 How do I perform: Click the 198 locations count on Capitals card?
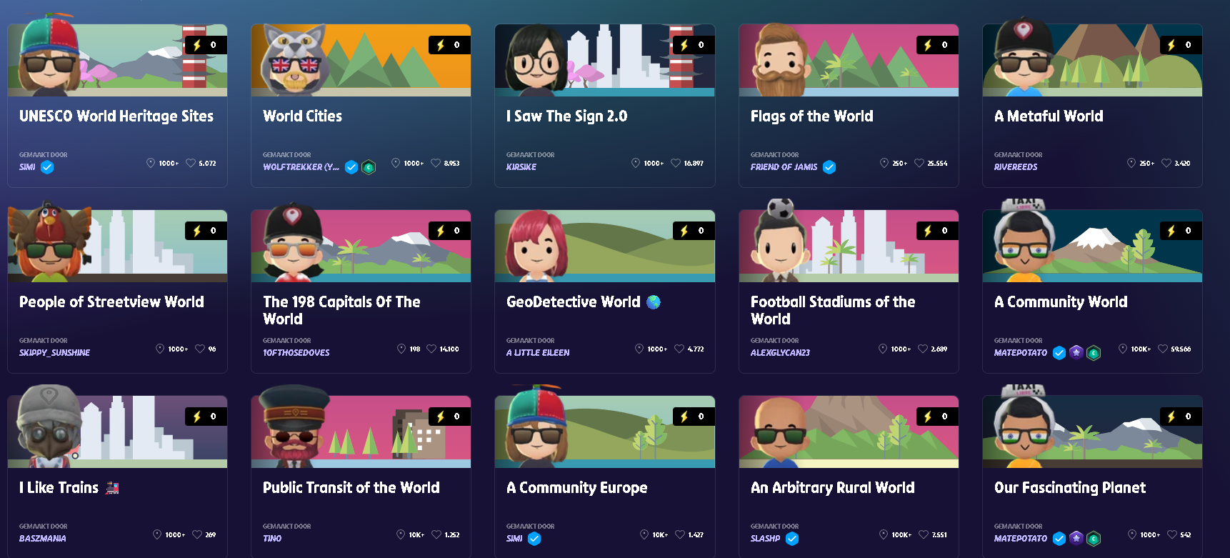point(415,349)
